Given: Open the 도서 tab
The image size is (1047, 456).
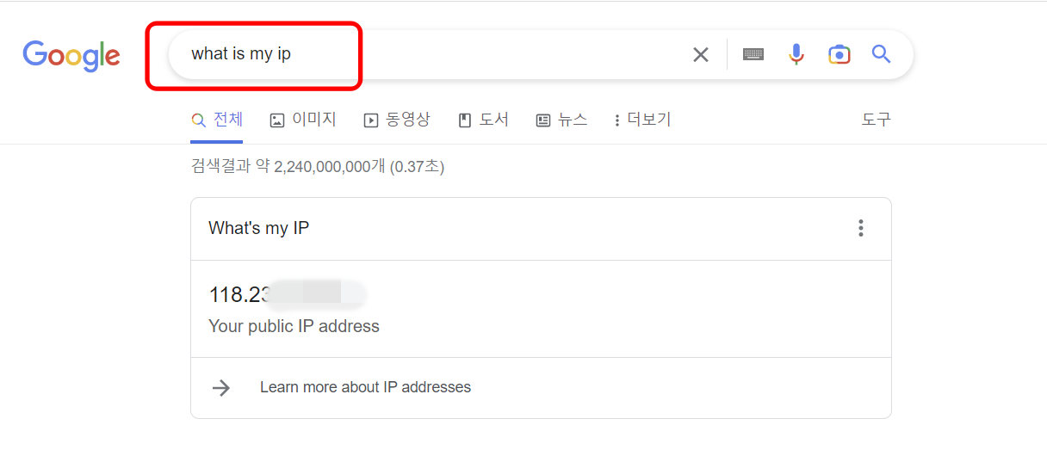Looking at the screenshot, I should coord(483,120).
